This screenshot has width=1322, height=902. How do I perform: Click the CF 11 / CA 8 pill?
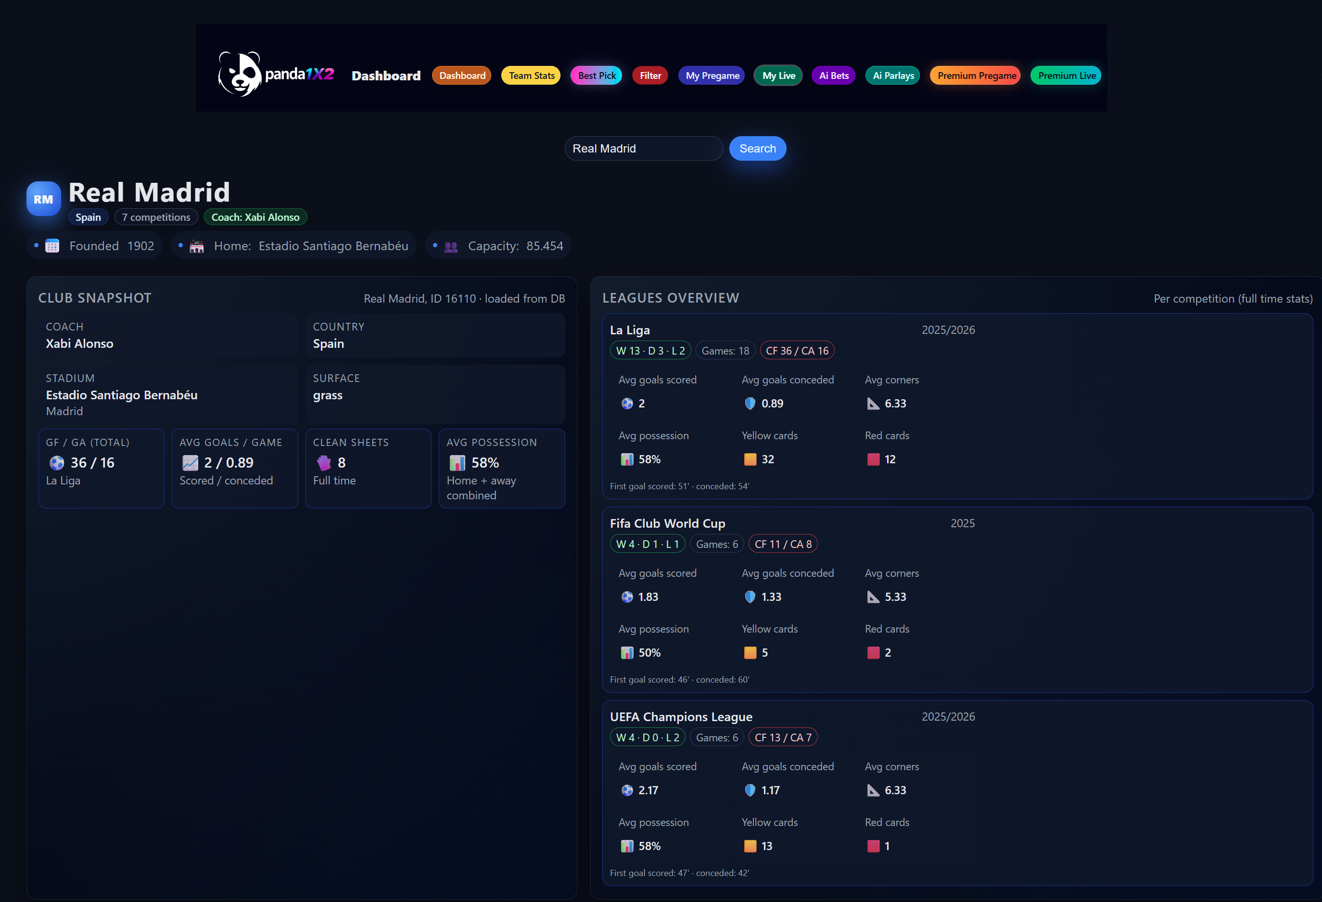point(783,544)
